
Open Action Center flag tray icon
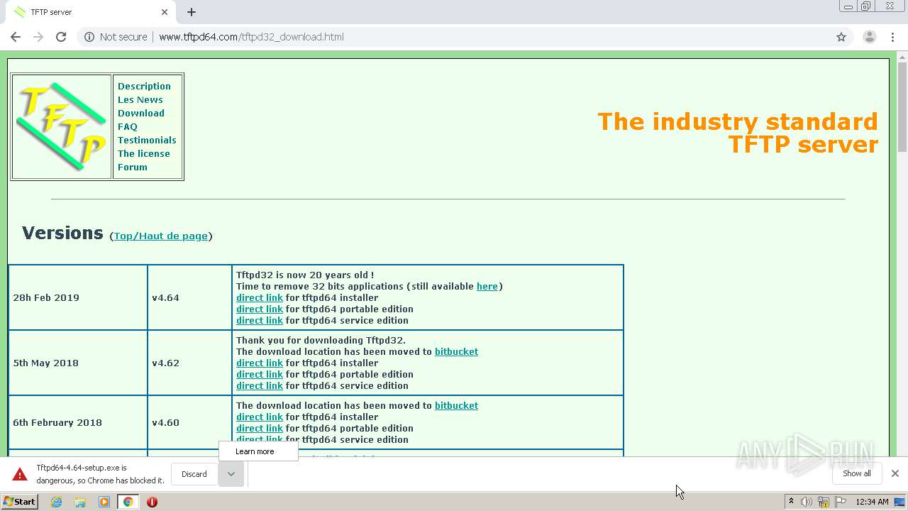[x=841, y=502]
